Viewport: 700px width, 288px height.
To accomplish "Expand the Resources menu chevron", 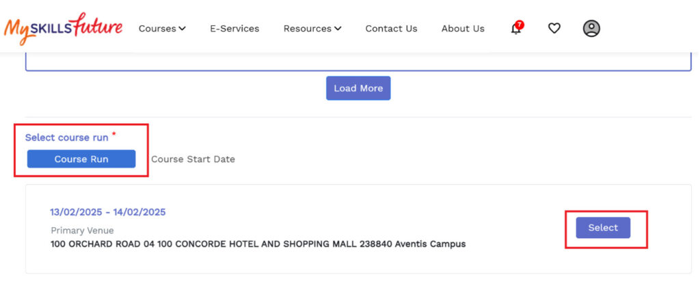I will pyautogui.click(x=338, y=29).
